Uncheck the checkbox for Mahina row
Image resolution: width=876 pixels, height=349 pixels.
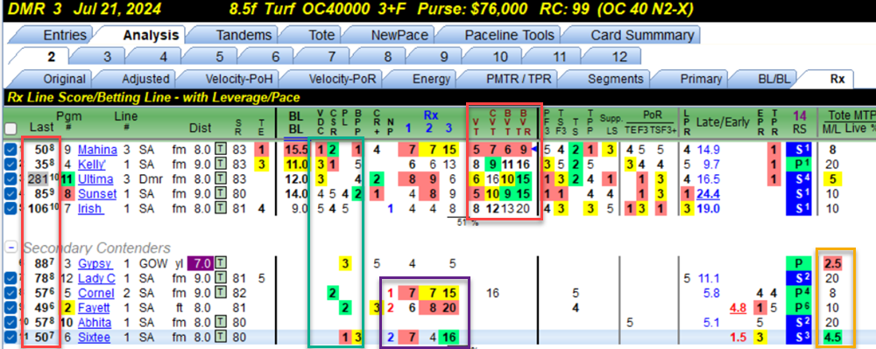10,150
